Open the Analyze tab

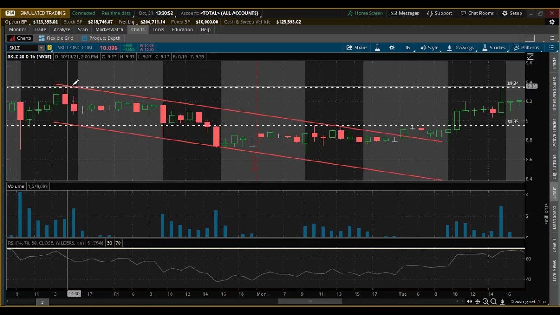[x=62, y=29]
